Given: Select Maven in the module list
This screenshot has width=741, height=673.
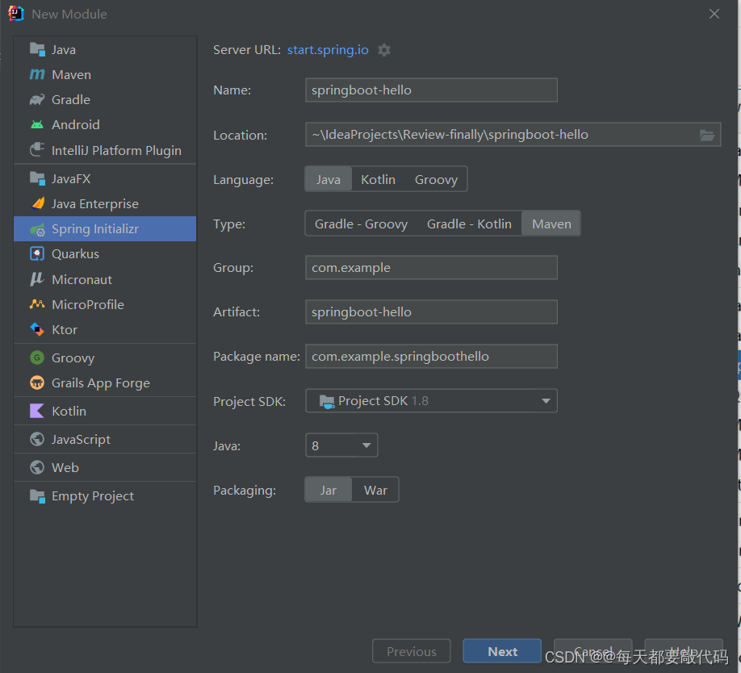Looking at the screenshot, I should point(105,74).
